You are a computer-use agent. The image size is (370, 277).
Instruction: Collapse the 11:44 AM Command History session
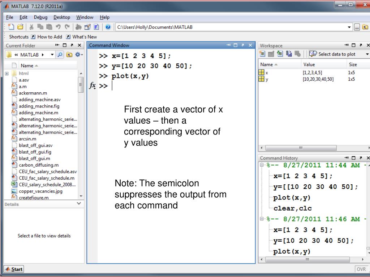coord(262,165)
